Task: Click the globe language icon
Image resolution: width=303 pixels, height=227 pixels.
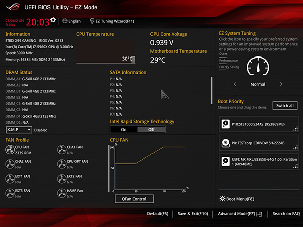Action: 65,21
